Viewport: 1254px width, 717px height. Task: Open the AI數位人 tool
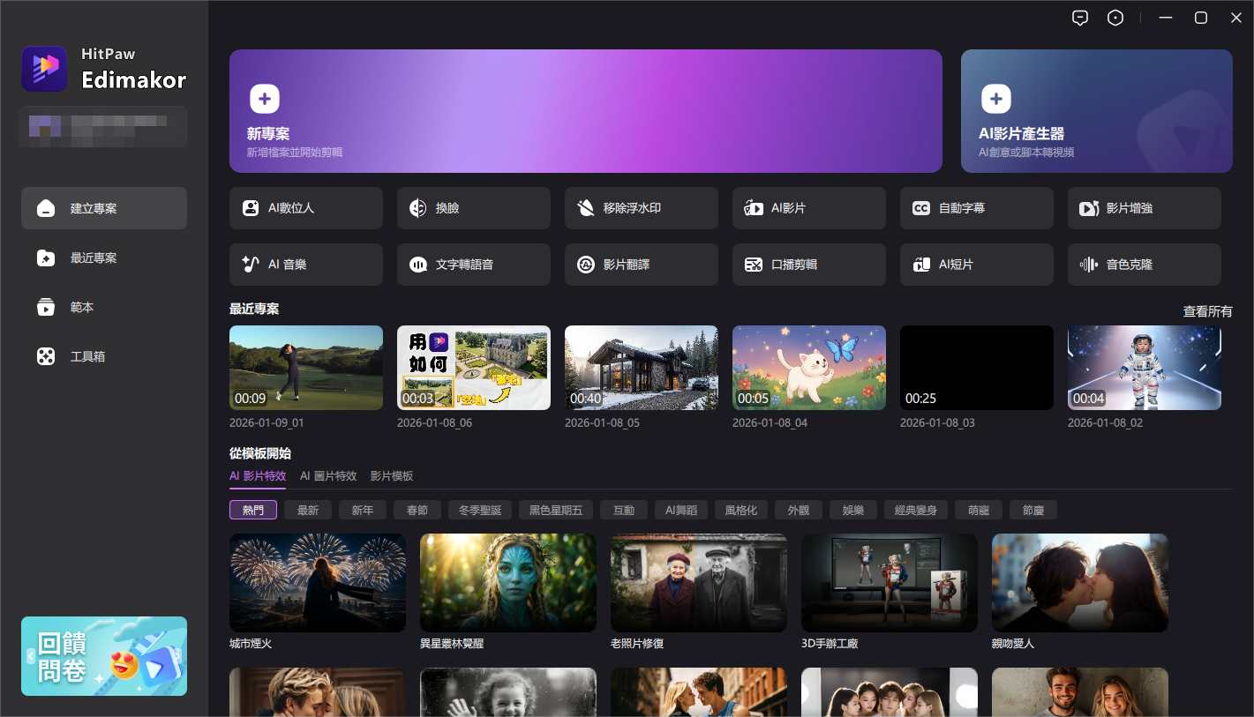[x=305, y=208]
